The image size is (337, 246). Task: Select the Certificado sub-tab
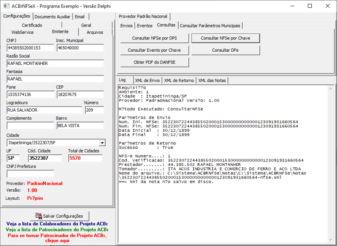point(32,25)
